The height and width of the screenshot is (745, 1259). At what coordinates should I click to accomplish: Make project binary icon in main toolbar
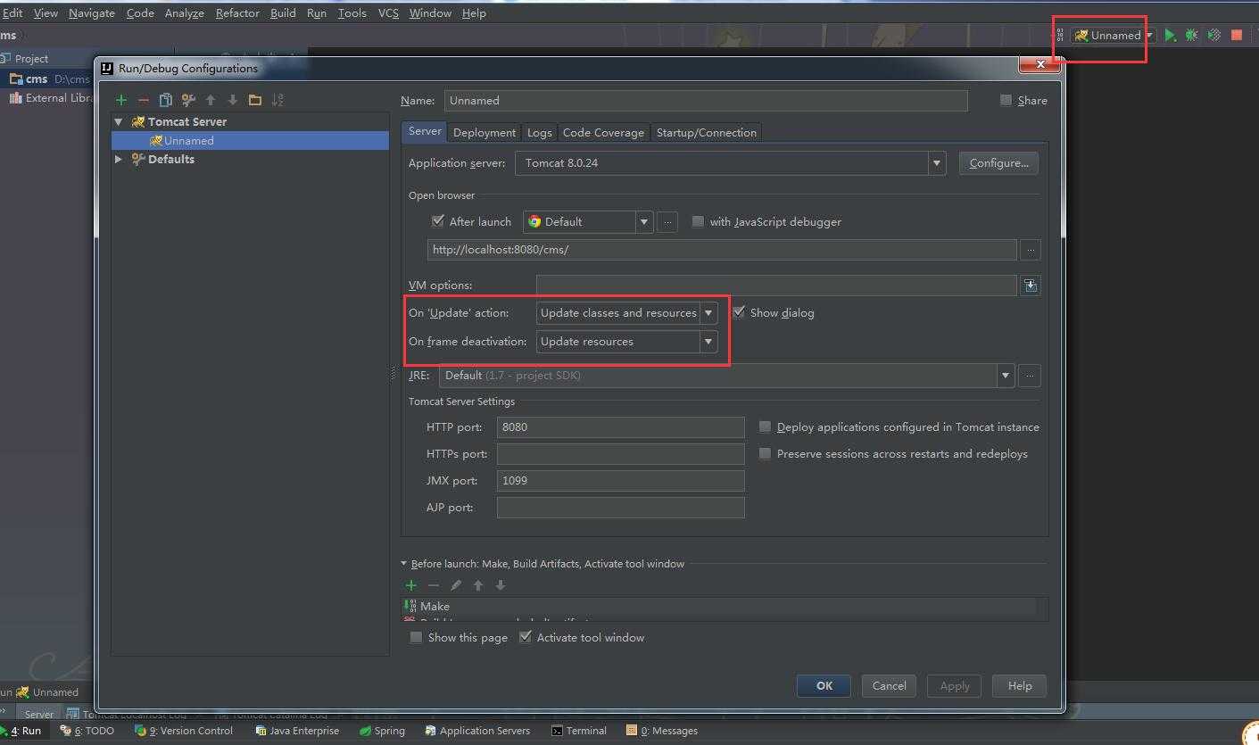pyautogui.click(x=1060, y=35)
